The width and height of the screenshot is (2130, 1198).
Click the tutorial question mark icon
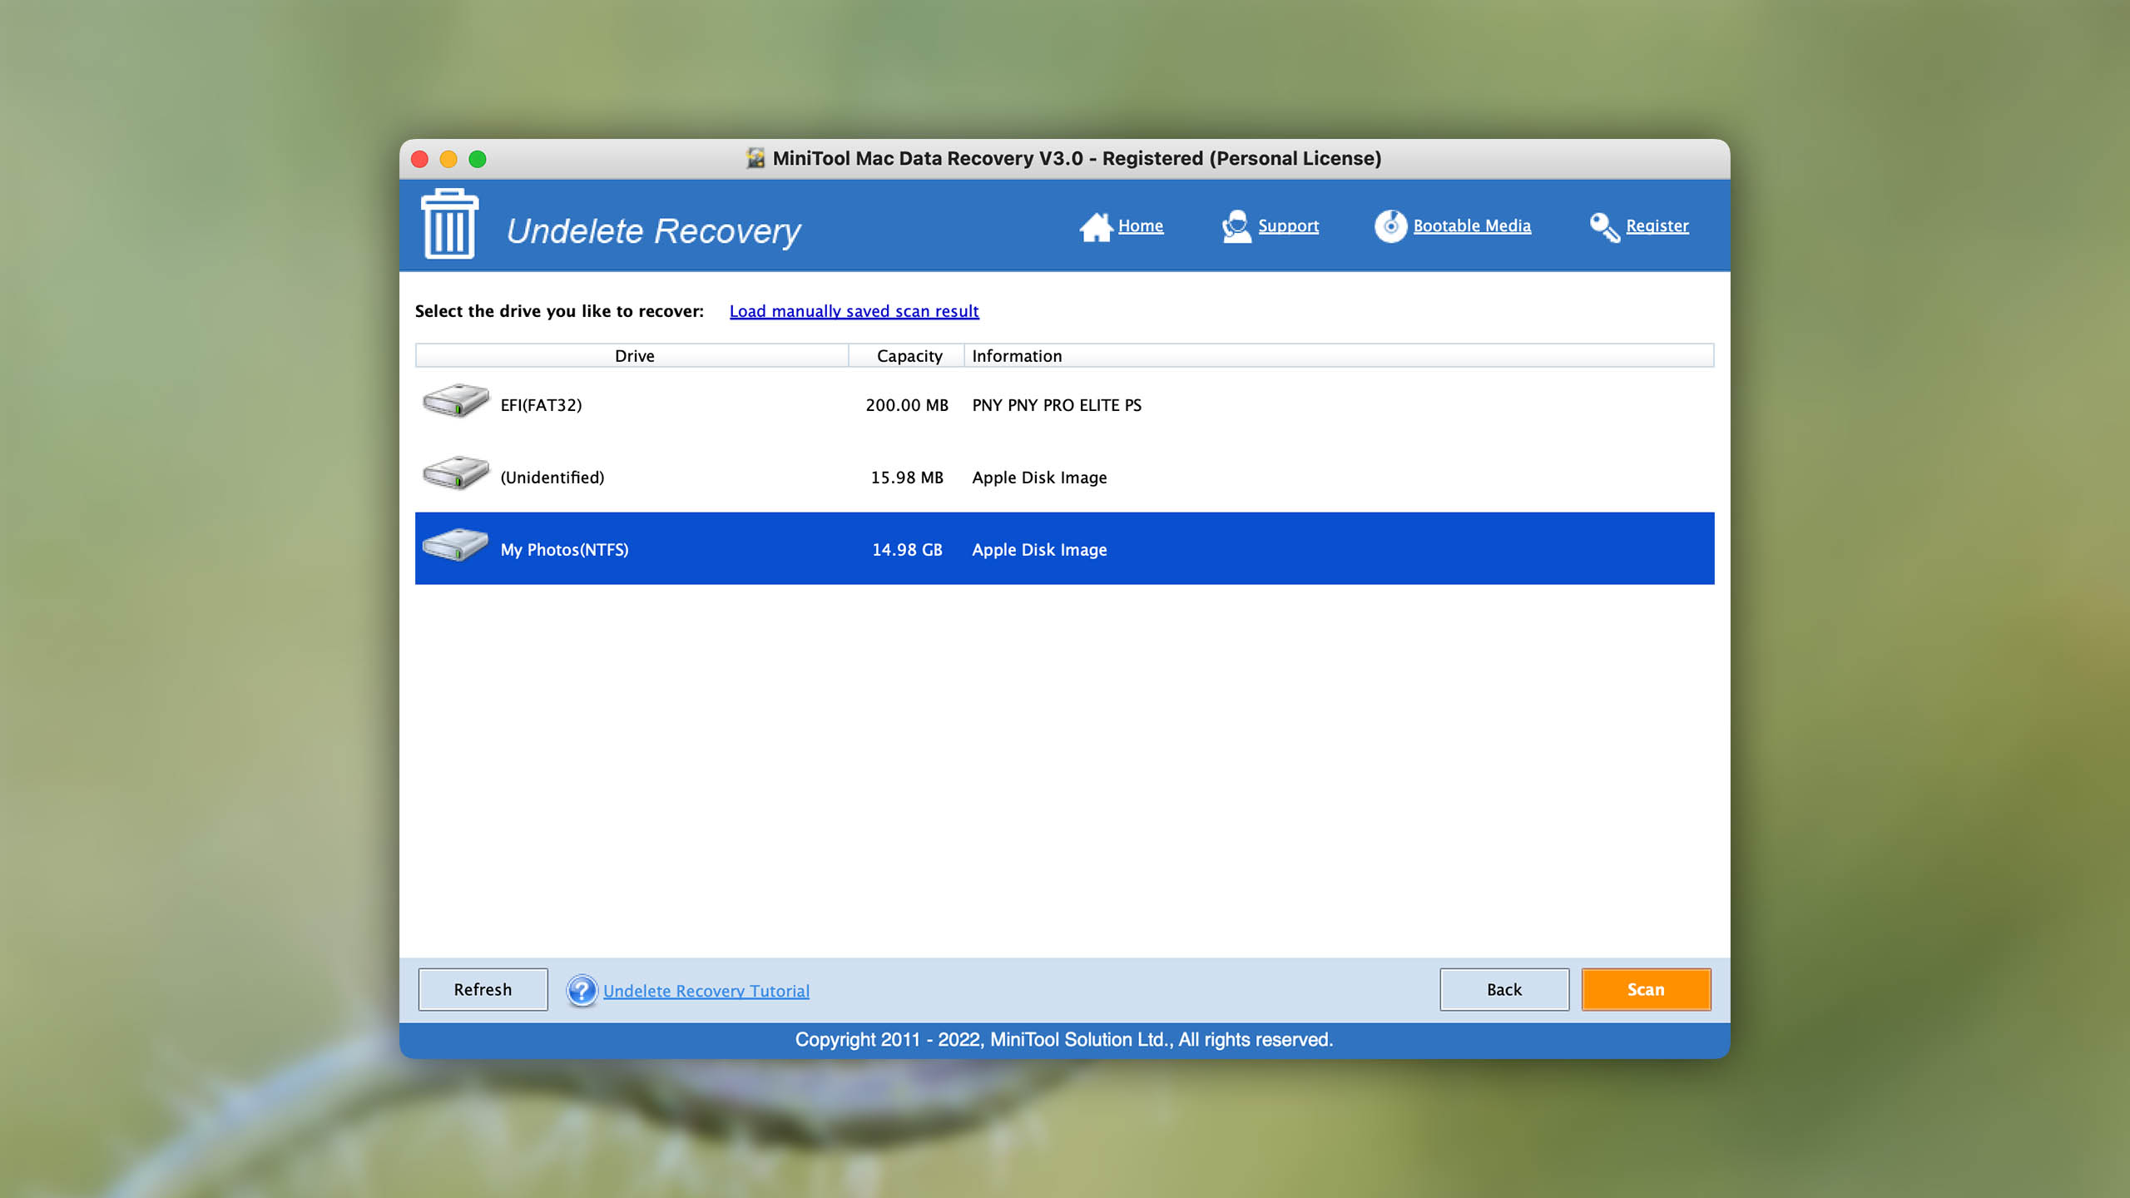[x=582, y=990]
